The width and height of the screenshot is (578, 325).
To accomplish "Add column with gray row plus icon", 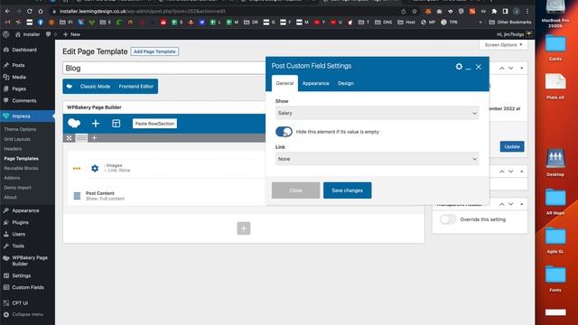I will coord(94,138).
